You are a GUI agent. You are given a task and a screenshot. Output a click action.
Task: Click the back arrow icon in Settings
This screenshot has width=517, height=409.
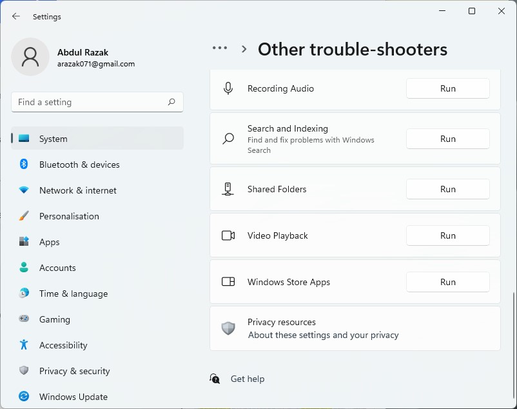click(16, 16)
